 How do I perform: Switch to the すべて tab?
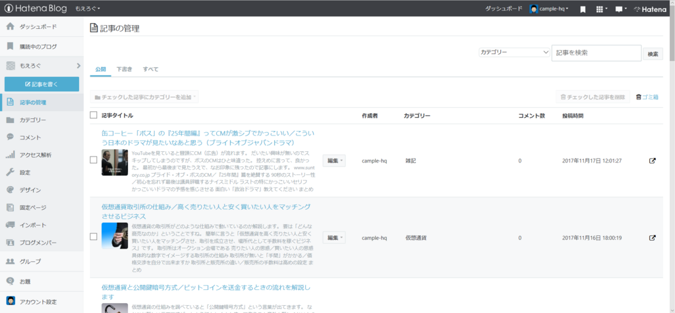point(151,69)
